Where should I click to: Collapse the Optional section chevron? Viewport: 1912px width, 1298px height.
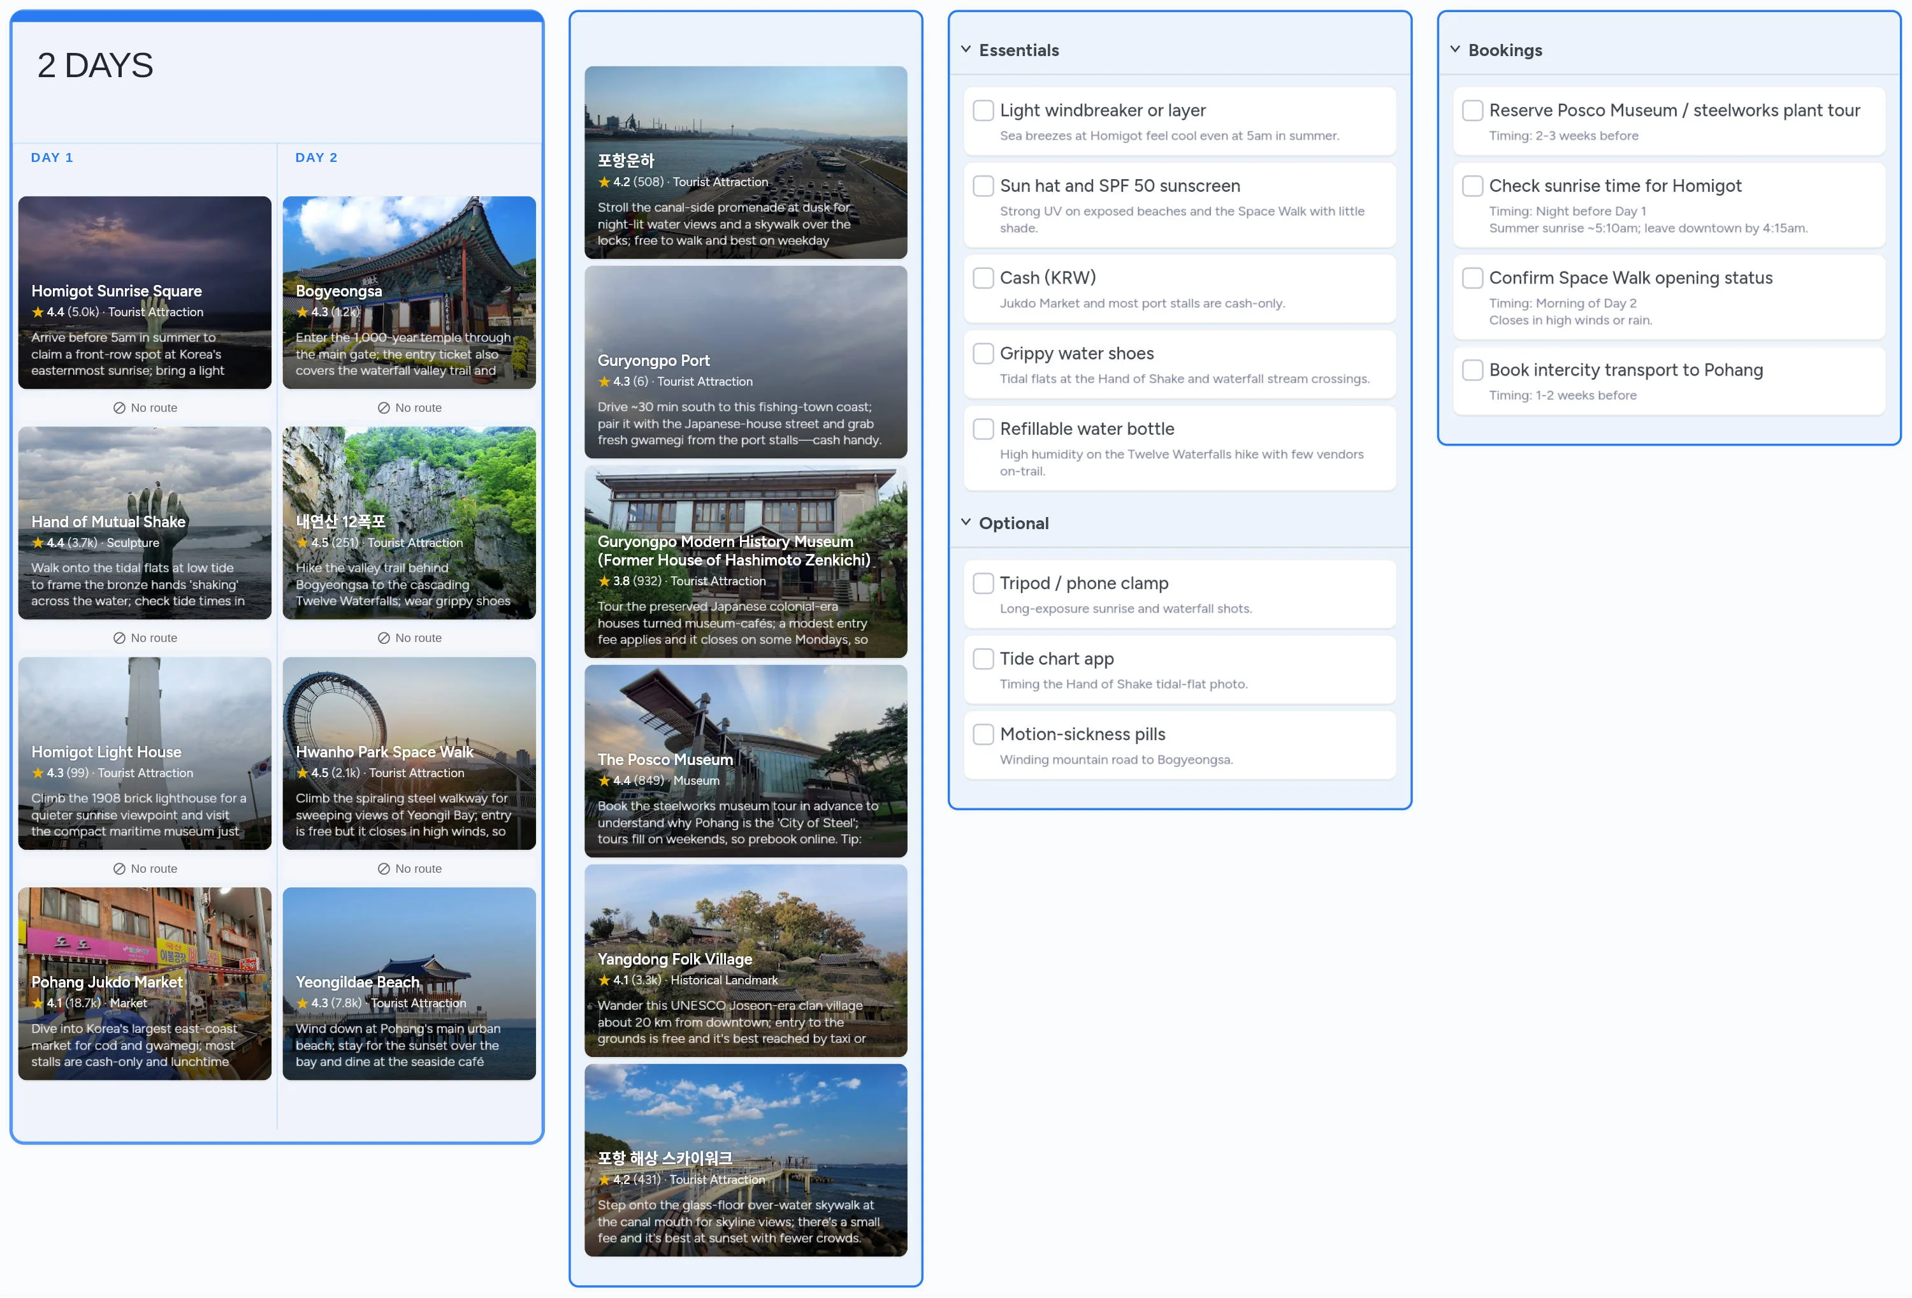(x=966, y=523)
